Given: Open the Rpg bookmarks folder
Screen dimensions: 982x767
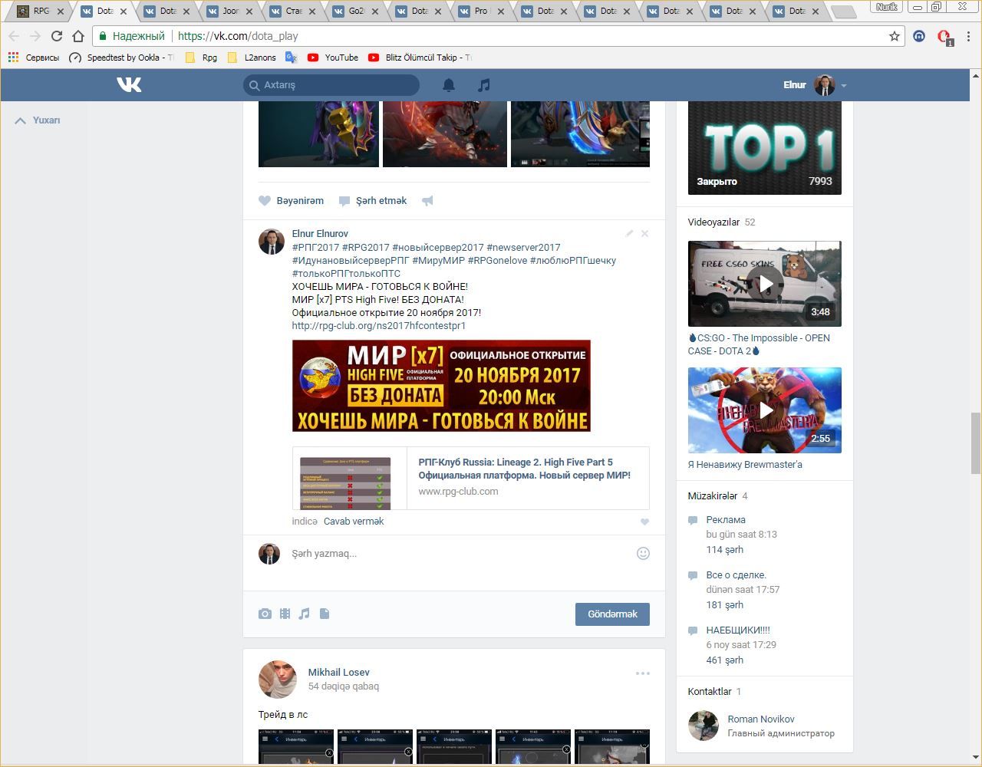Looking at the screenshot, I should click(x=201, y=58).
